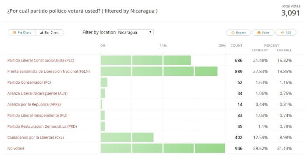Click the Pie Chart icon

(x=14, y=33)
